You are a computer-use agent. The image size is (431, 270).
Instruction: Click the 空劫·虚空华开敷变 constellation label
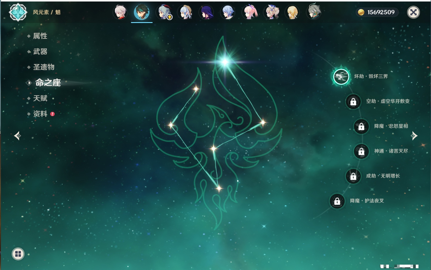point(388,101)
